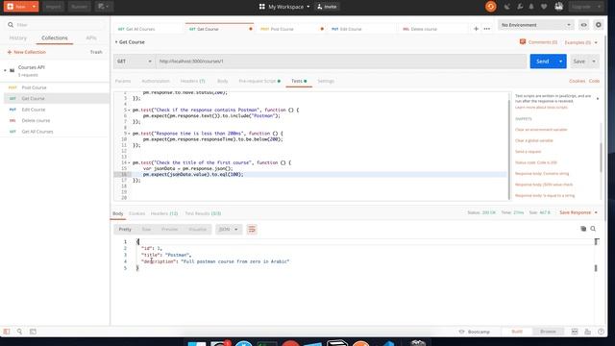Screen dimensions: 615x346
Task: Click the heart icon in header
Action: tap(544, 7)
